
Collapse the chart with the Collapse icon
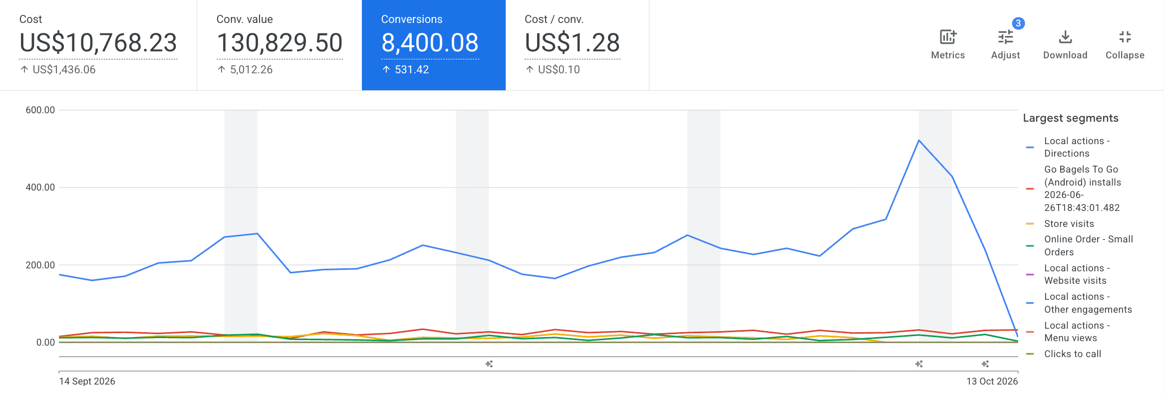click(1125, 37)
